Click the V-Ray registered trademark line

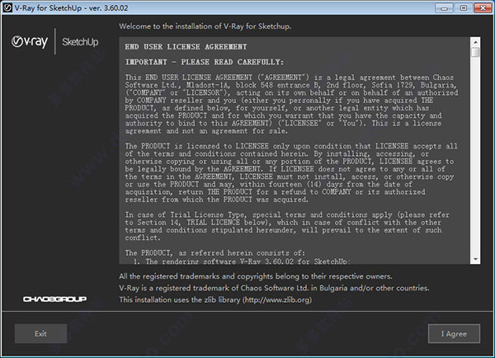[x=274, y=288]
